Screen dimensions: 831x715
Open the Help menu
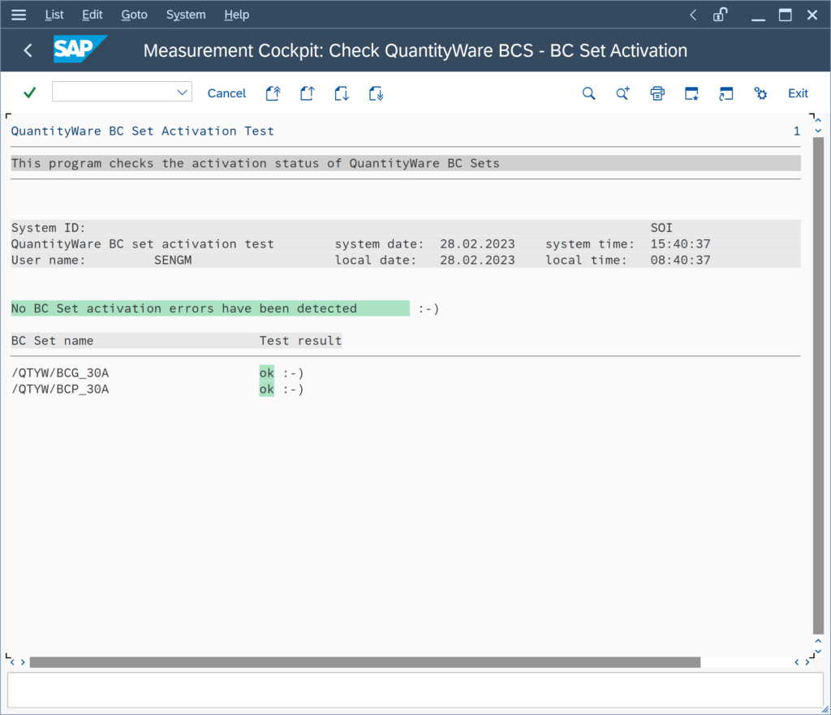click(236, 15)
